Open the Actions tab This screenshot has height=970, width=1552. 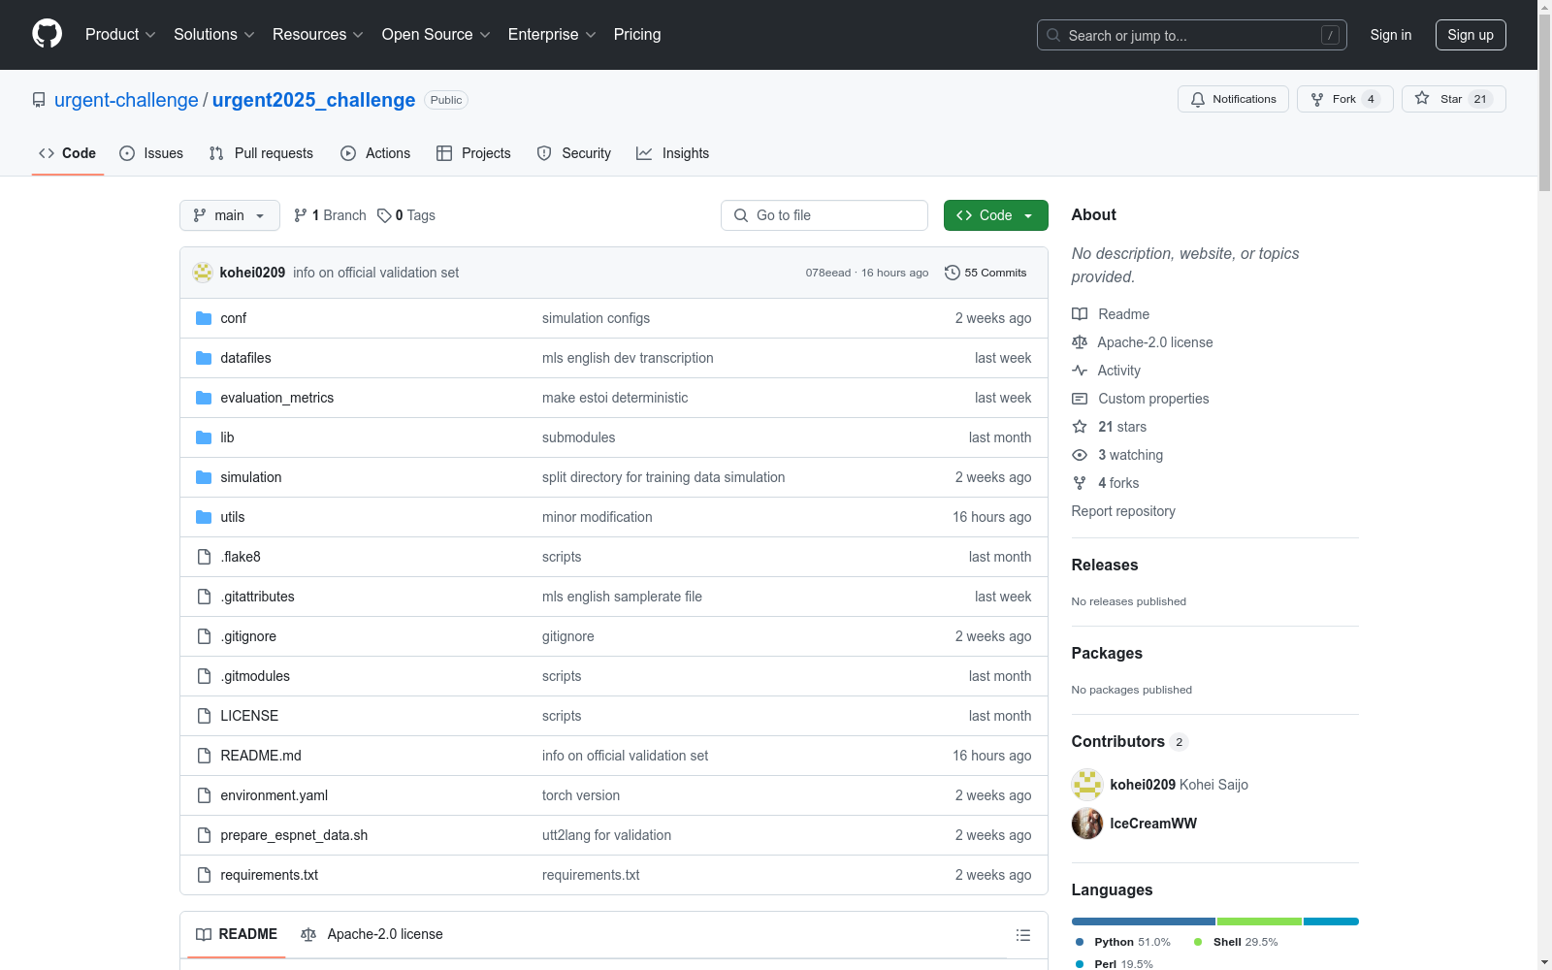[375, 153]
